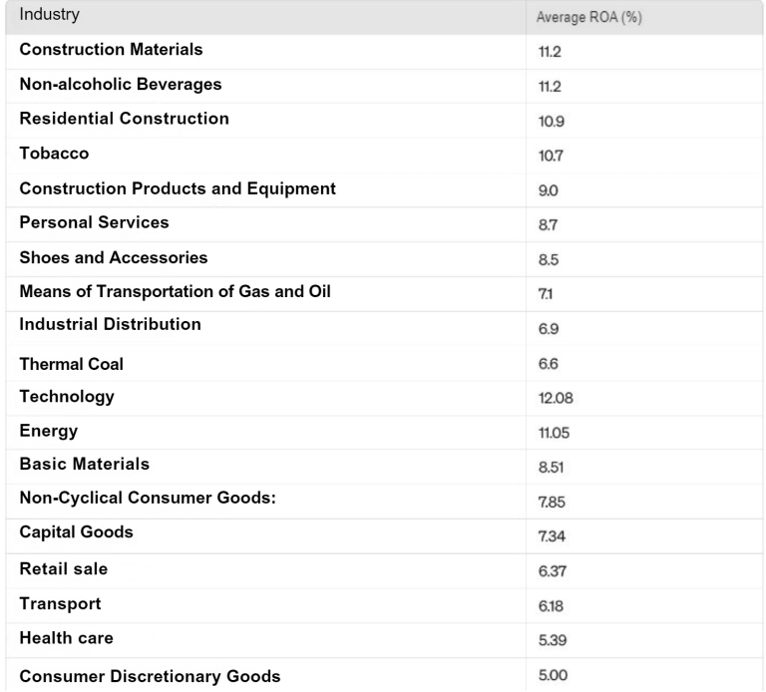Select the Residential Construction industry cell
The height and width of the screenshot is (692, 766).
coord(125,119)
